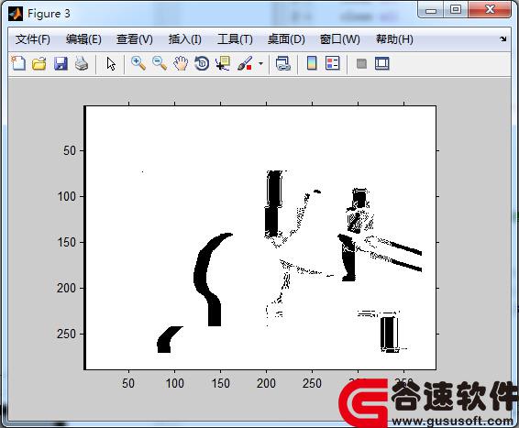Click the Show Plot Tools icon

382,63
